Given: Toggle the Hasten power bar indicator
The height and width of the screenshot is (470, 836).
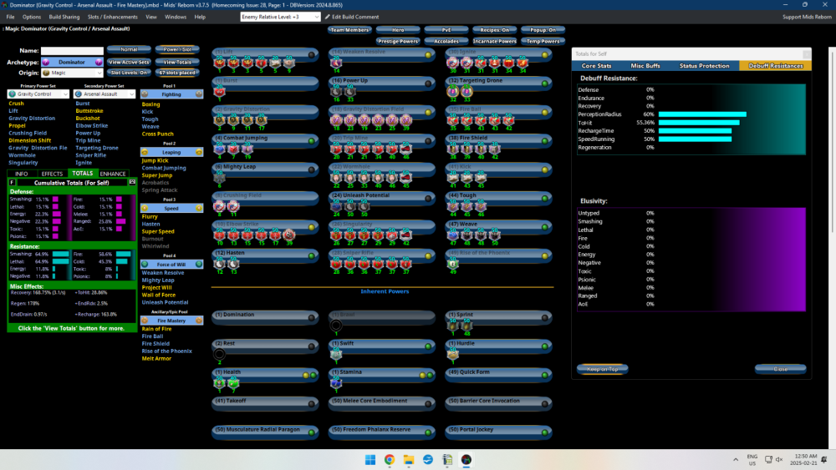Looking at the screenshot, I should click(x=311, y=256).
